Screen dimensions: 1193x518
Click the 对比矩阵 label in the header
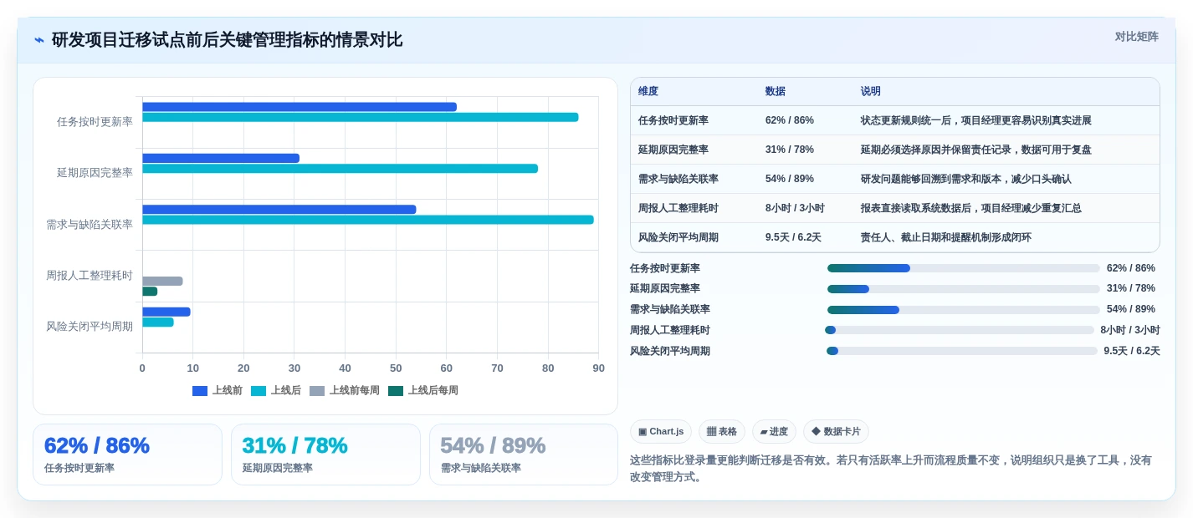1136,37
